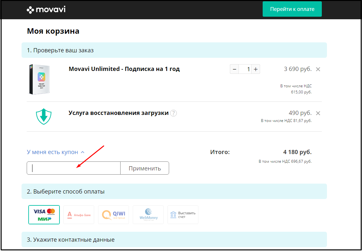The image size is (362, 251).
Task: Collapse the У меня есть купон section
Action: pos(56,152)
